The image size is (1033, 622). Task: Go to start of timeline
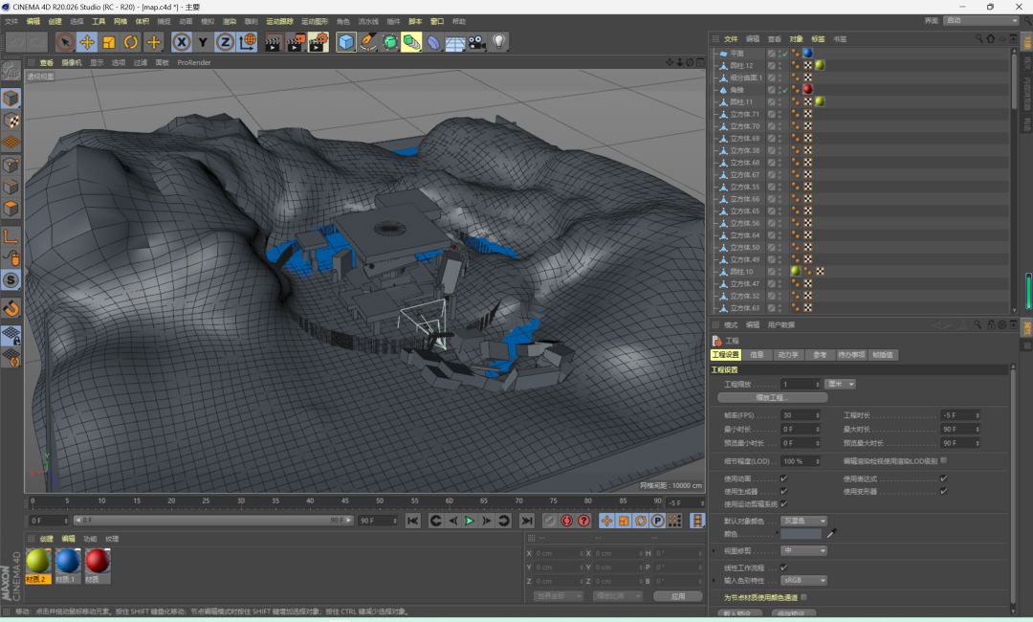413,521
